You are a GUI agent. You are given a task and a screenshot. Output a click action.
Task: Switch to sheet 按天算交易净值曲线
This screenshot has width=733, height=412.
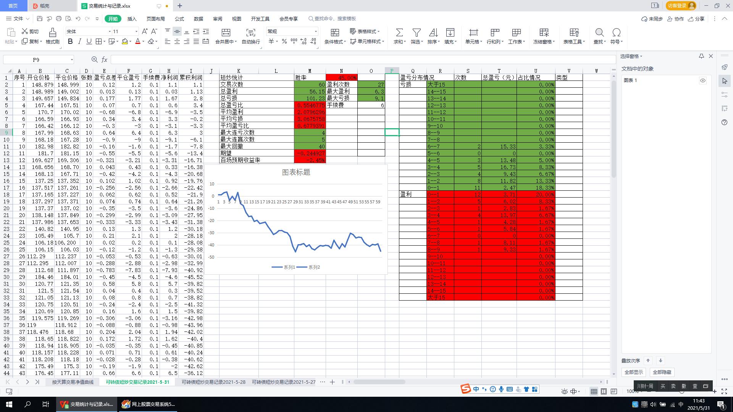coord(73,382)
